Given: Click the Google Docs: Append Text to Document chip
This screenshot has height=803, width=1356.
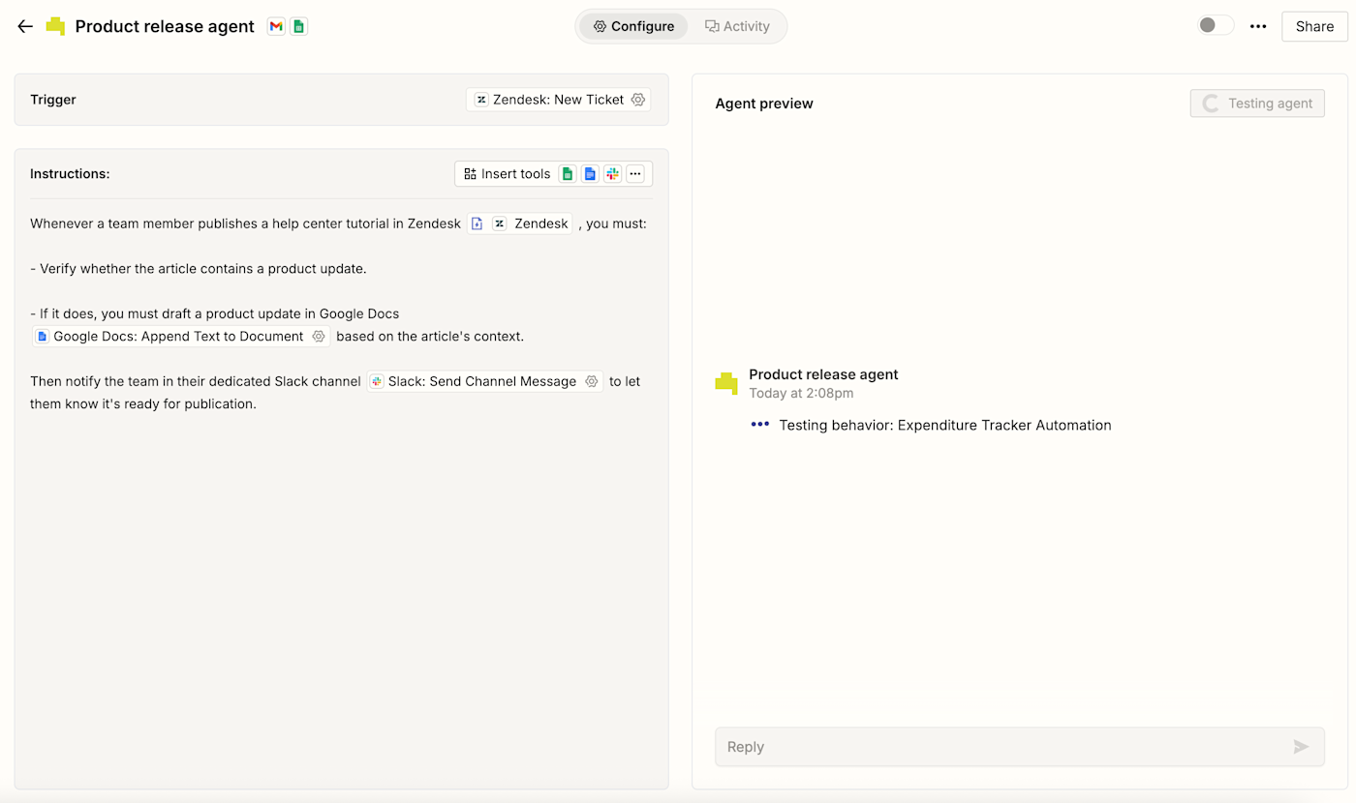Looking at the screenshot, I should pos(181,337).
